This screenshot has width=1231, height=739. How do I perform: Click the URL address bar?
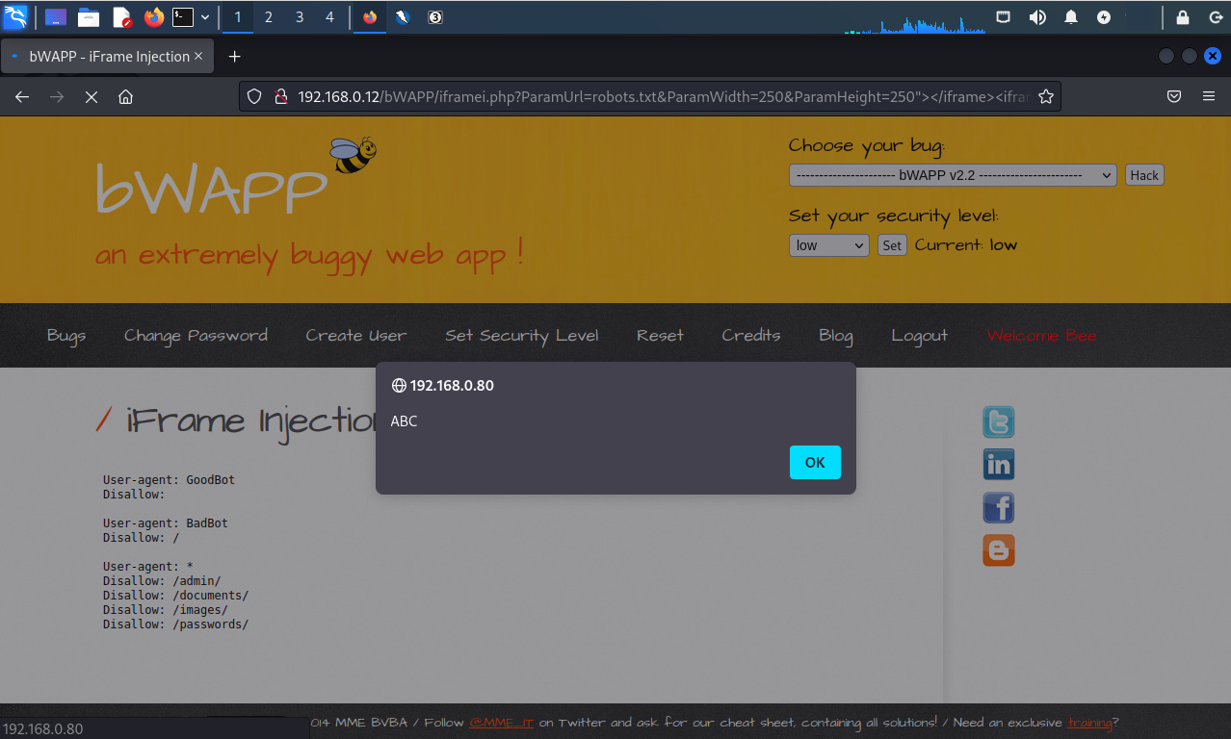[x=636, y=97]
